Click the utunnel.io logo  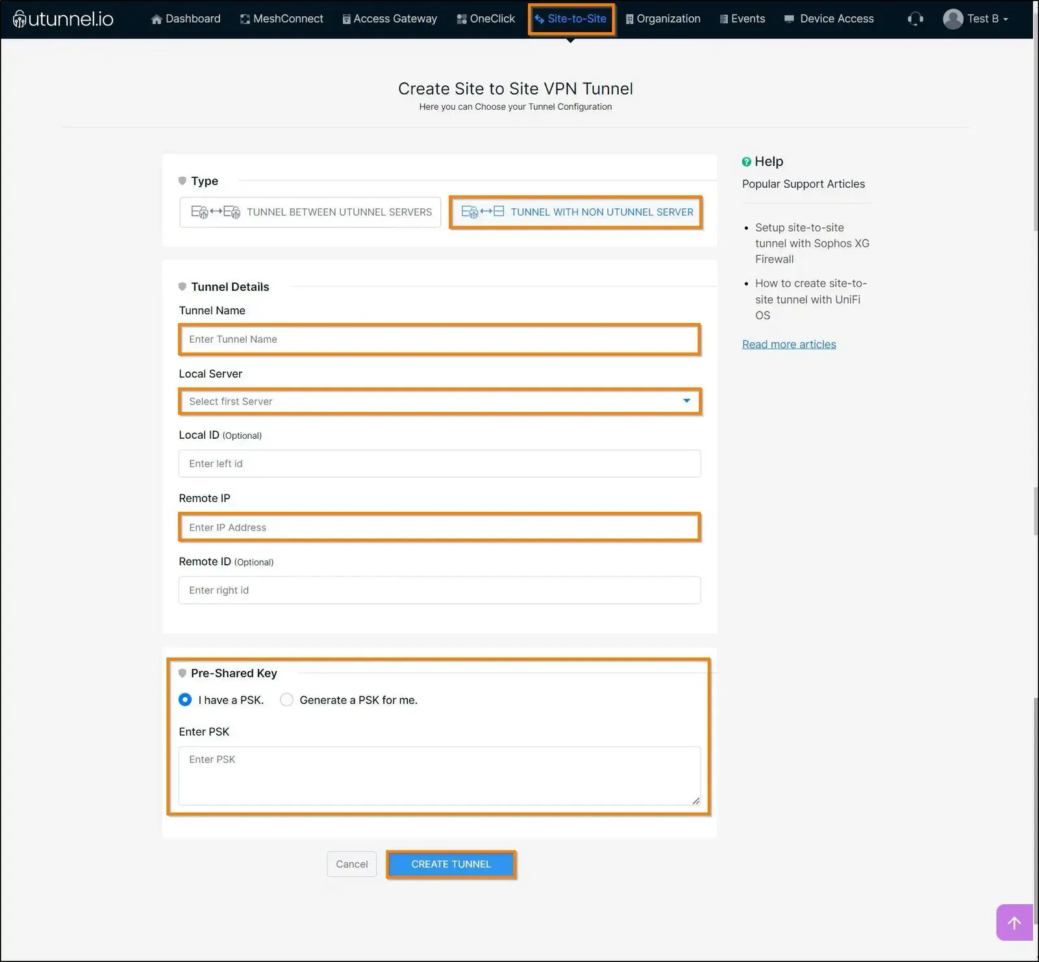point(63,19)
